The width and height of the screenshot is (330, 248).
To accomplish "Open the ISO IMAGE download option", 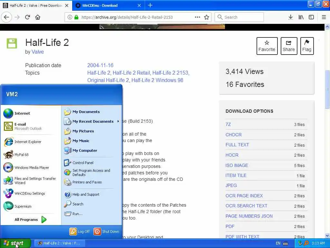I will point(237,166).
